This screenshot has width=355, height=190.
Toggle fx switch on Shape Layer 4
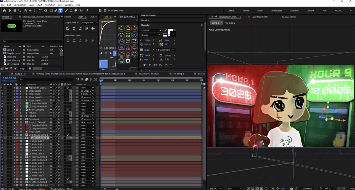click(x=59, y=94)
